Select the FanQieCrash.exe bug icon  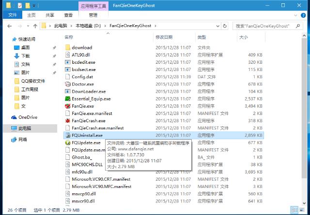click(67, 120)
